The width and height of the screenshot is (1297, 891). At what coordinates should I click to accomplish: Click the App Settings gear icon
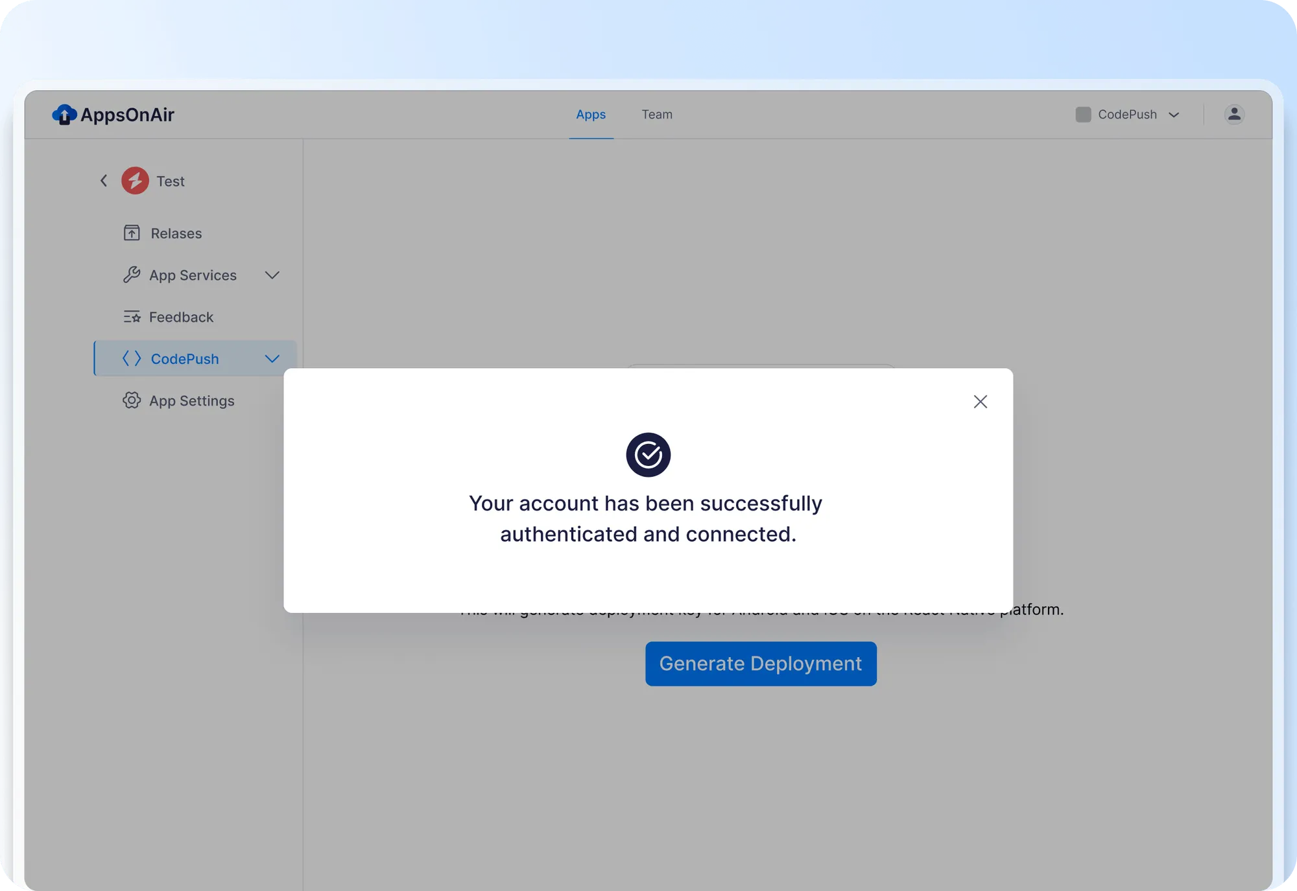click(x=132, y=400)
